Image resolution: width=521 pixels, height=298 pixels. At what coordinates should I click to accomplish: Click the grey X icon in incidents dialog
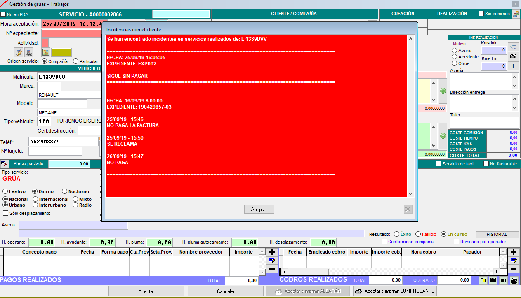408,210
